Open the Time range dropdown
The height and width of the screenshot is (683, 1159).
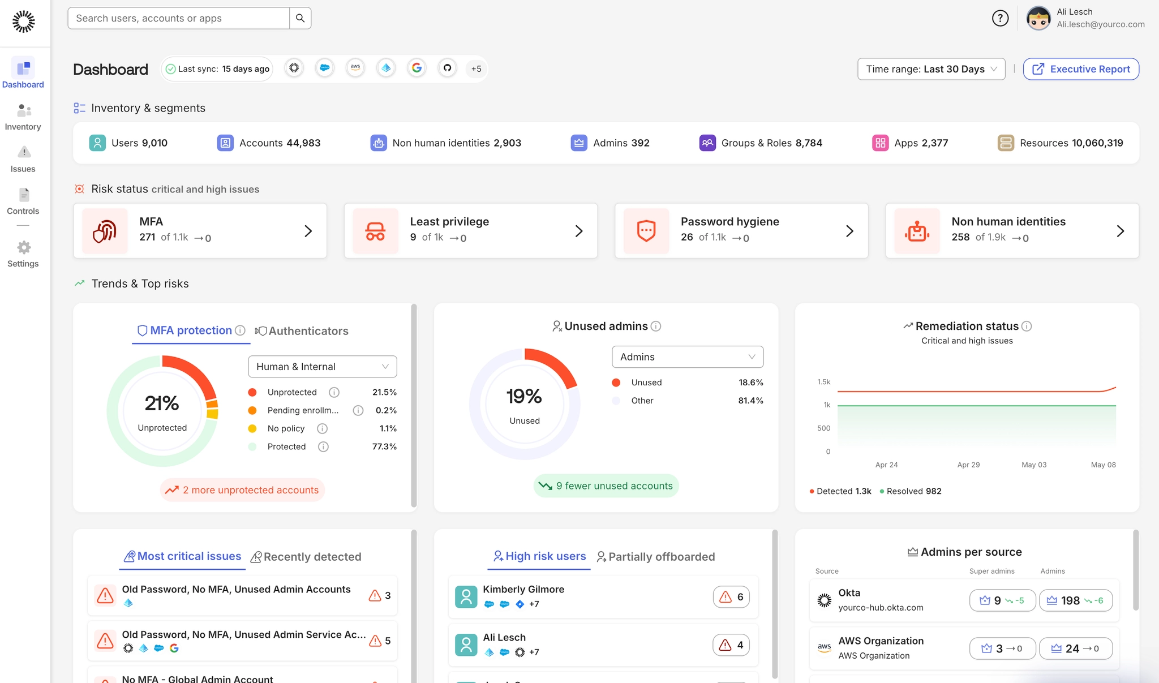pos(931,69)
